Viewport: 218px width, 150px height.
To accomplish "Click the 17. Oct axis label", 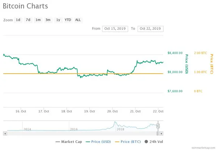I will click(44, 111).
